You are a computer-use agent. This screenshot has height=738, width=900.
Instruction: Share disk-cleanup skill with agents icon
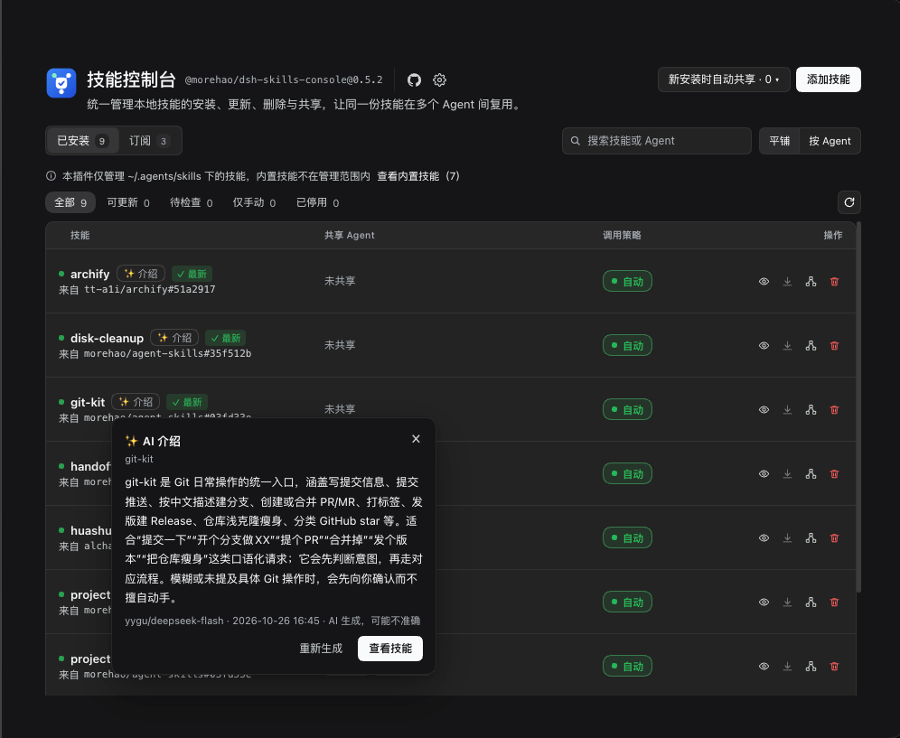(811, 345)
